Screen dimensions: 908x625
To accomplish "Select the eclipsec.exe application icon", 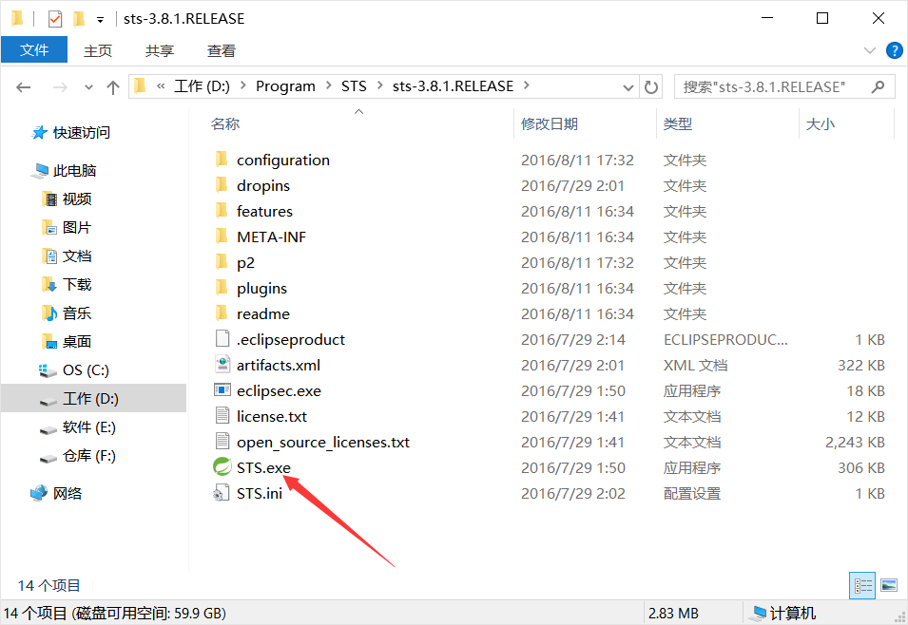I will coord(222,390).
